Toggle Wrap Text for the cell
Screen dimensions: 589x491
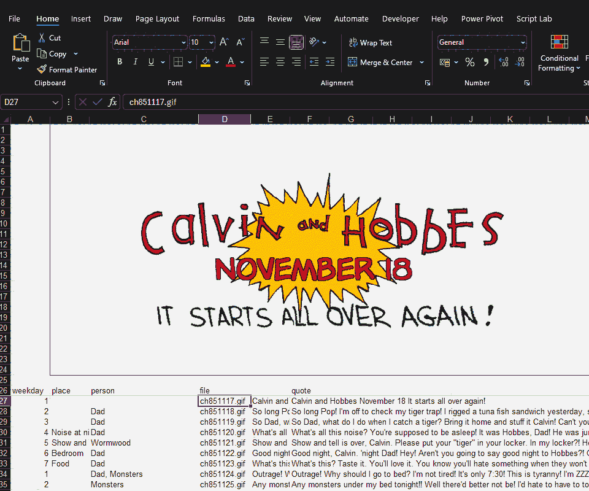(x=371, y=43)
